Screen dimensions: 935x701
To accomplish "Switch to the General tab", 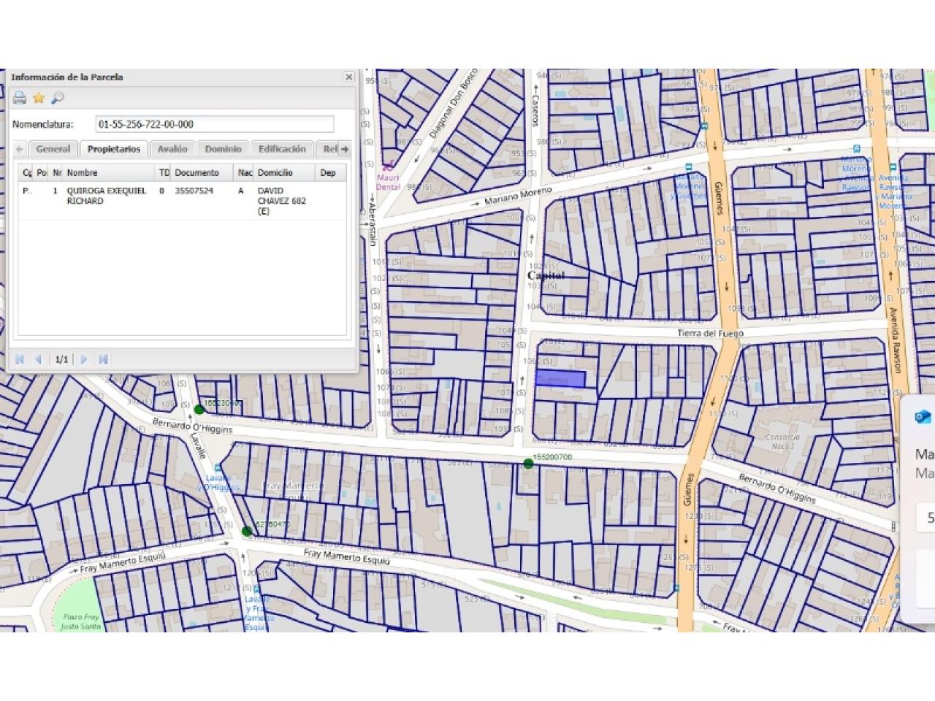I will coord(53,149).
